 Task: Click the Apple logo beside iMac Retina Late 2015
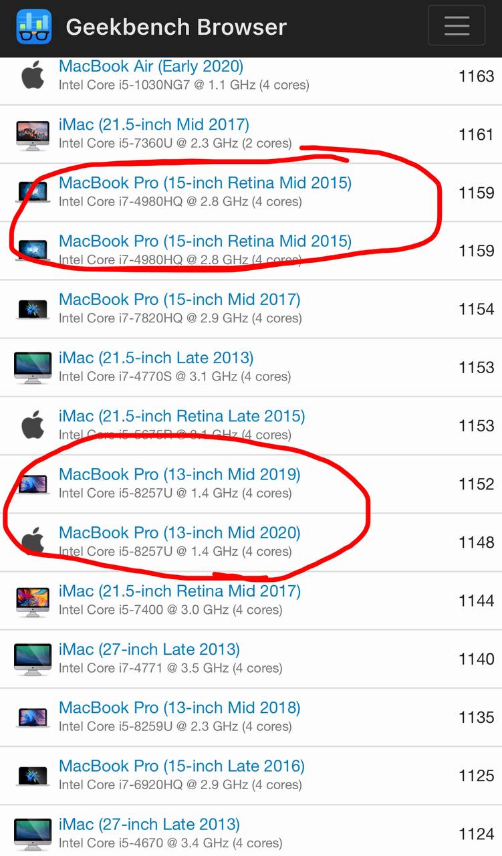point(33,425)
